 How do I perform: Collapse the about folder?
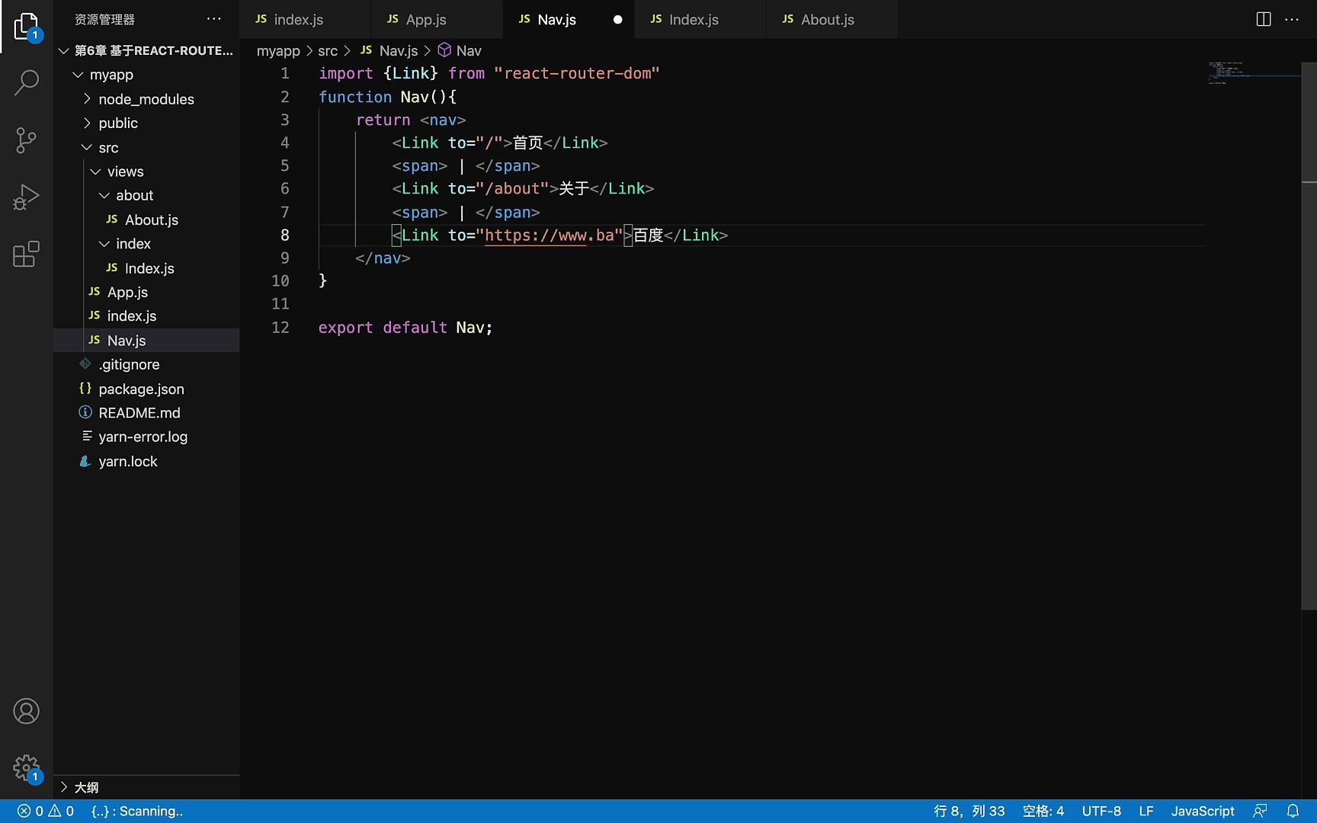pos(104,195)
